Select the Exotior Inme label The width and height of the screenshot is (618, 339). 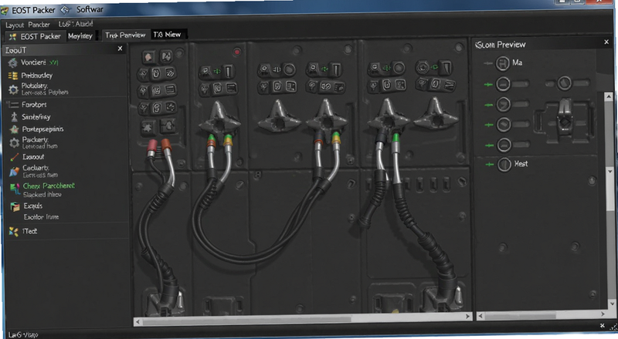coord(41,216)
